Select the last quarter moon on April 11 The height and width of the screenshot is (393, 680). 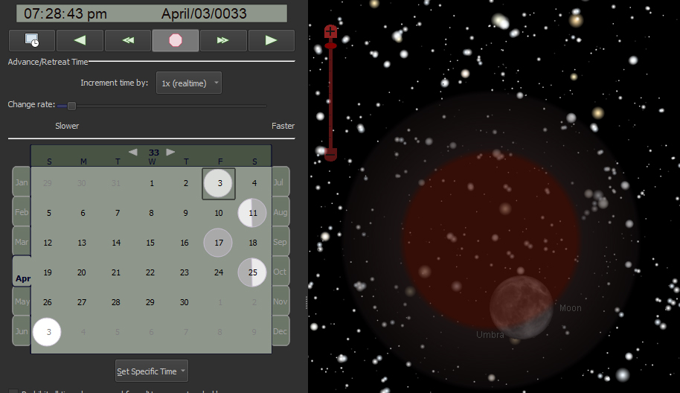tap(252, 213)
